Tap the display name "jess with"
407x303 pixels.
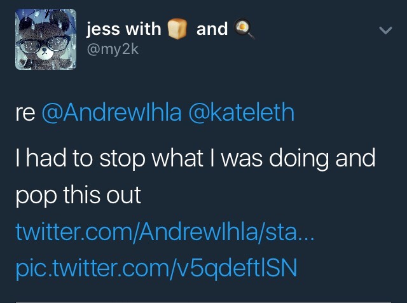(124, 29)
